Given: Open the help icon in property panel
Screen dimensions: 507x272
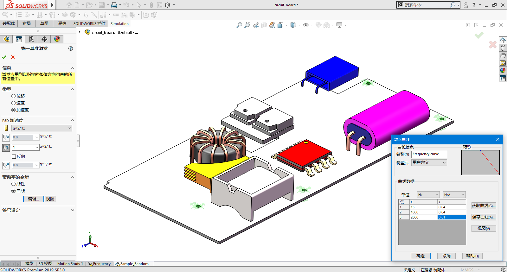Looking at the screenshot, I should [71, 48].
